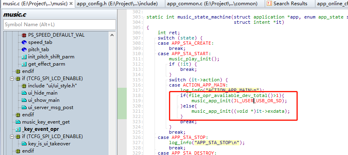The image size is (348, 155).
Task: Open the app_online_cf tab at far right
Action: [332, 4]
